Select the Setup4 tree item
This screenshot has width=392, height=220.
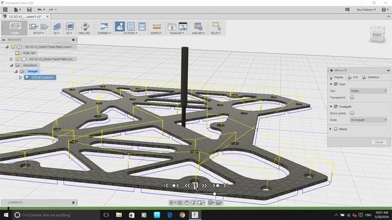pos(32,71)
